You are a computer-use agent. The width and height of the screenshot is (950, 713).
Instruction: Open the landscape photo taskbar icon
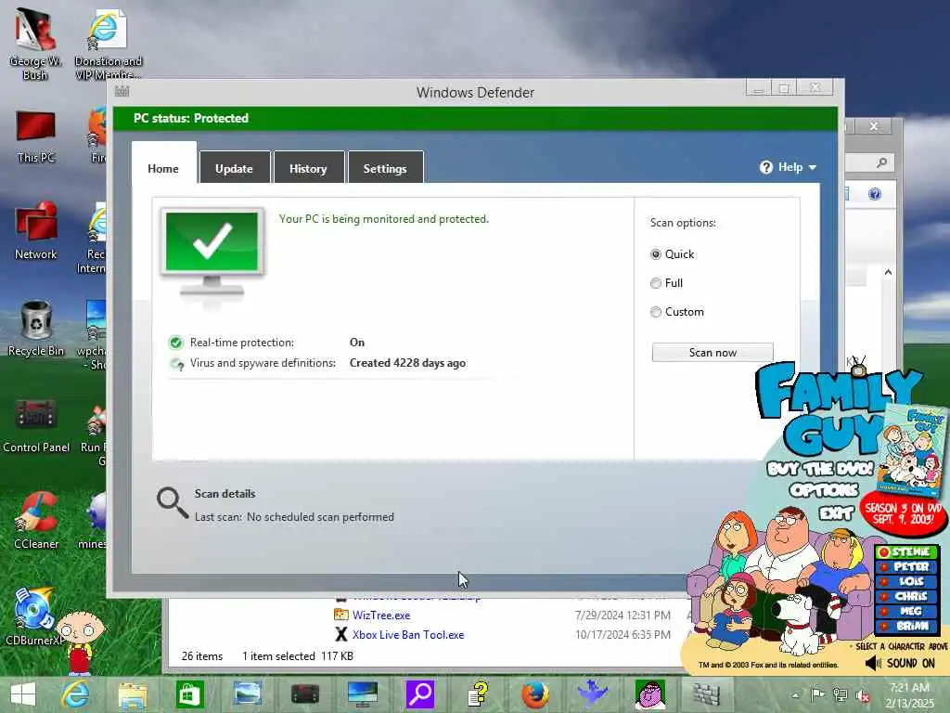click(247, 694)
